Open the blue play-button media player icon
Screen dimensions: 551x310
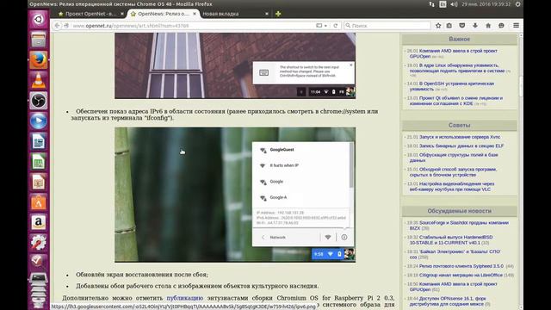click(38, 121)
